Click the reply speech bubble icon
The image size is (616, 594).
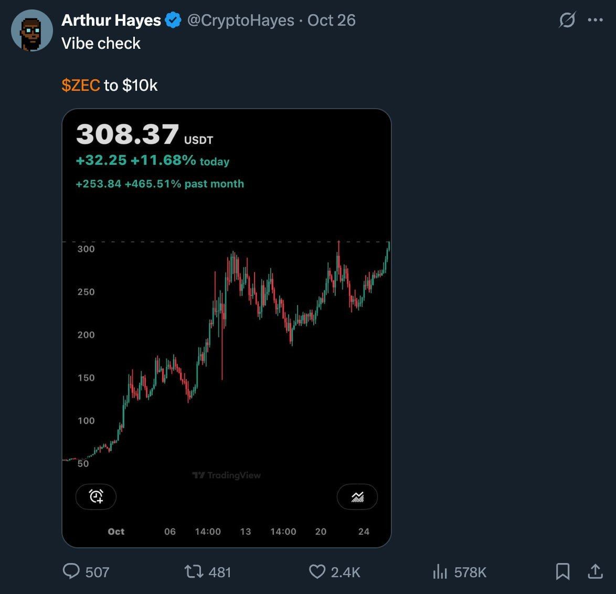point(71,572)
